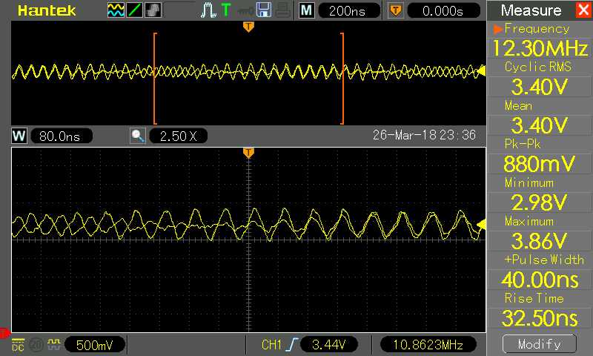Click the 200ns timebase value
593x356 pixels.
point(348,10)
